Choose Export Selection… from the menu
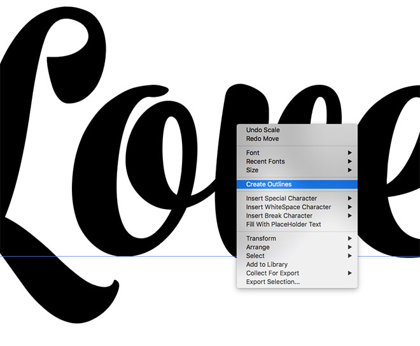This screenshot has height=346, width=420. (x=272, y=282)
